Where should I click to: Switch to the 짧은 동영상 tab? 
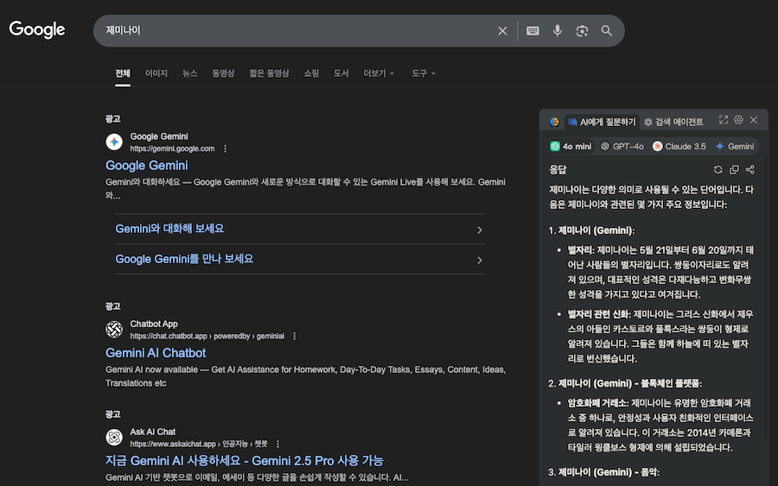click(x=269, y=73)
